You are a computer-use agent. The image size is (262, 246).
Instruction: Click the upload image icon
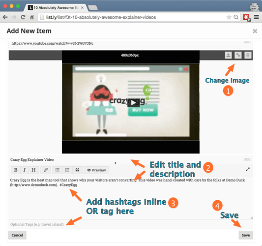pos(228,55)
